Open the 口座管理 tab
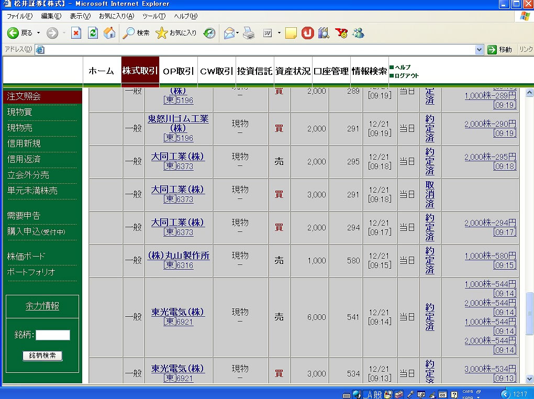Image resolution: width=534 pixels, height=399 pixels. pos(331,71)
